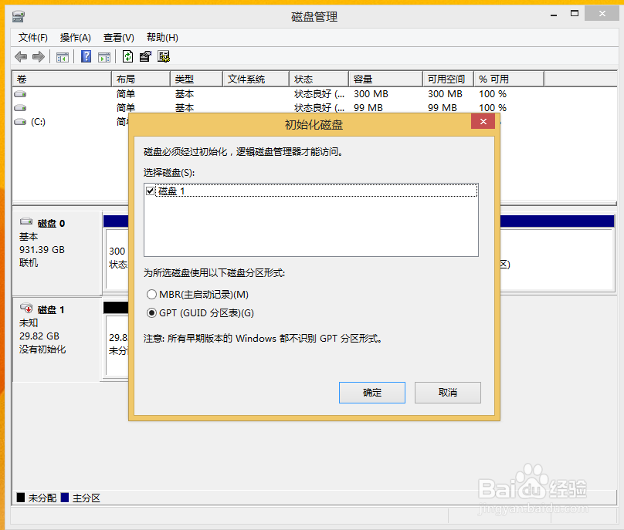Click the Back navigation arrow icon
This screenshot has width=624, height=530.
(20, 56)
